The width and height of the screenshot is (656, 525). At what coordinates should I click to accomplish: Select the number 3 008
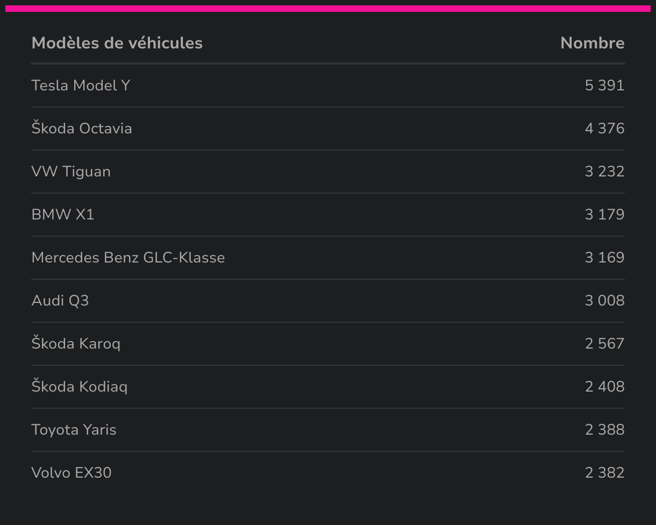(x=604, y=301)
